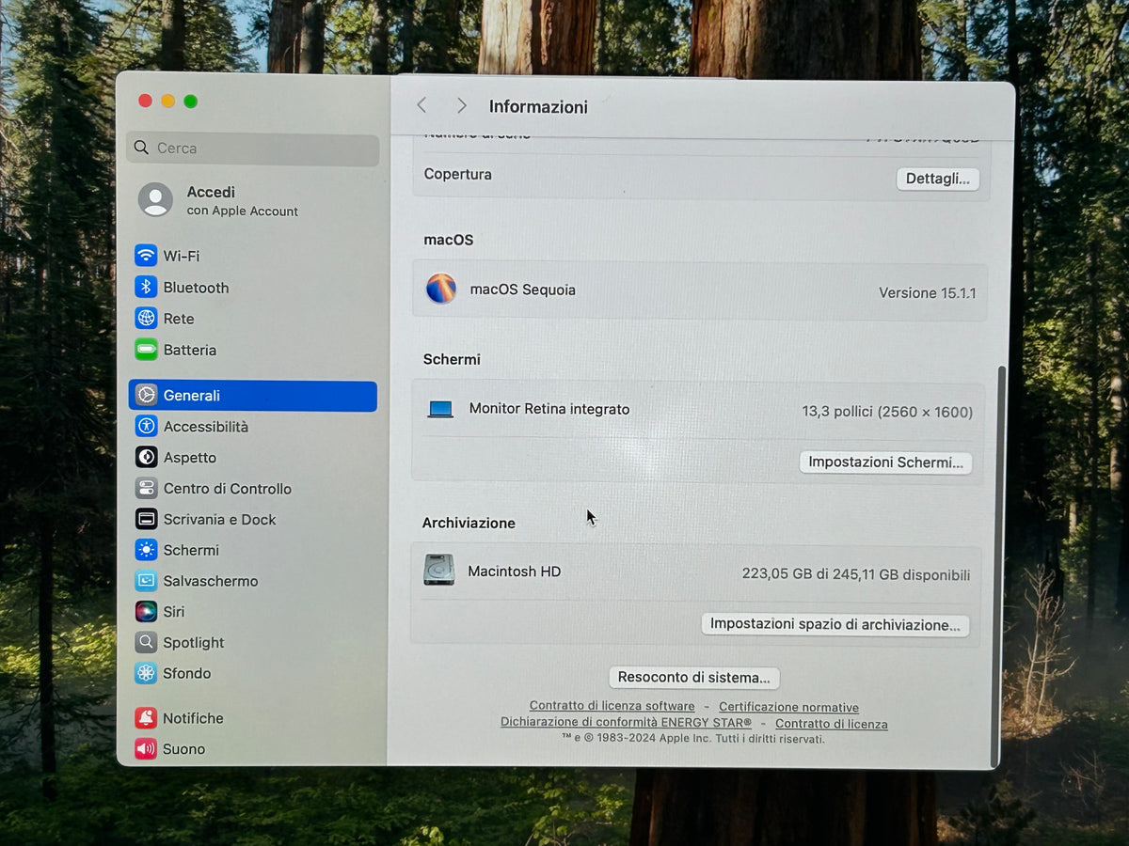The height and width of the screenshot is (846, 1129).
Task: Open Wi-Fi settings via its icon
Action: 146,256
